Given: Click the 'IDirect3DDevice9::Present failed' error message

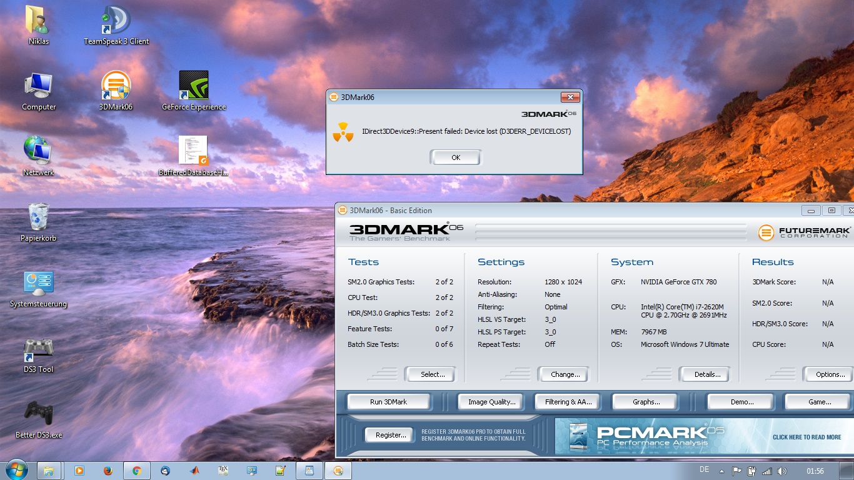Looking at the screenshot, I should (466, 131).
